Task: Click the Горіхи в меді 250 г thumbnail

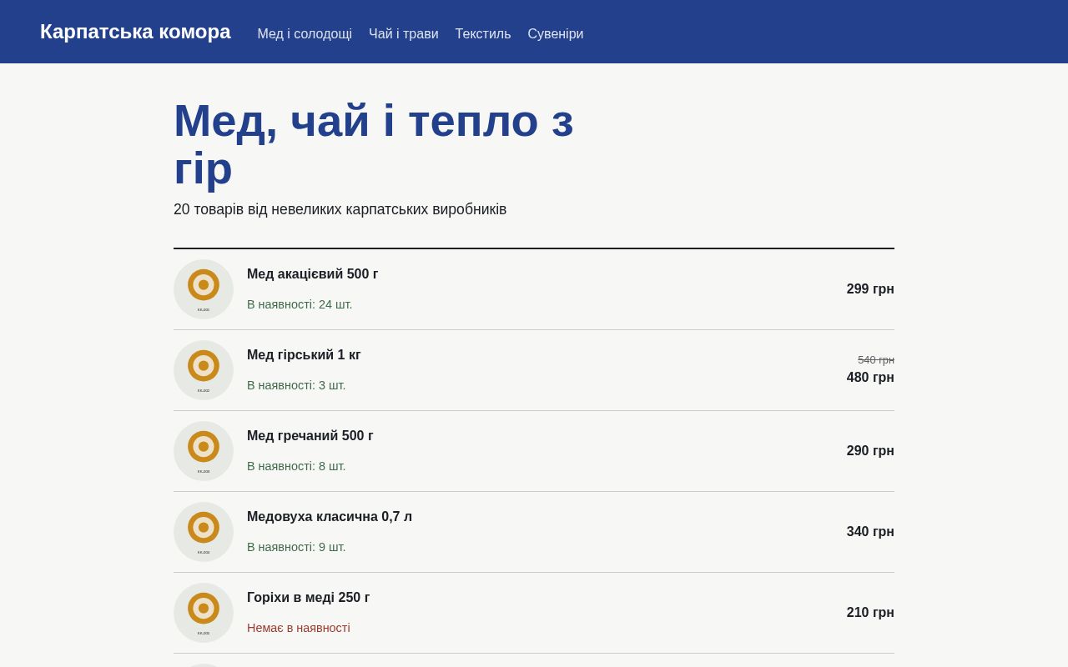Action: [204, 613]
